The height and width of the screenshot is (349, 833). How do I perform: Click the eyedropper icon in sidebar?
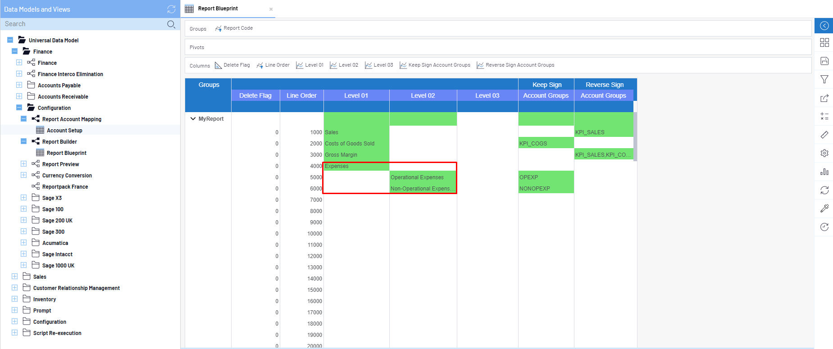(824, 208)
